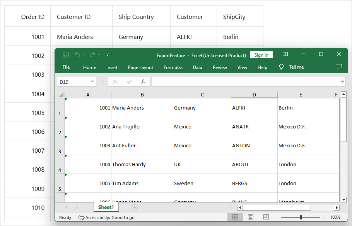Click the zoom slider handle
352x226 pixels.
(301, 217)
